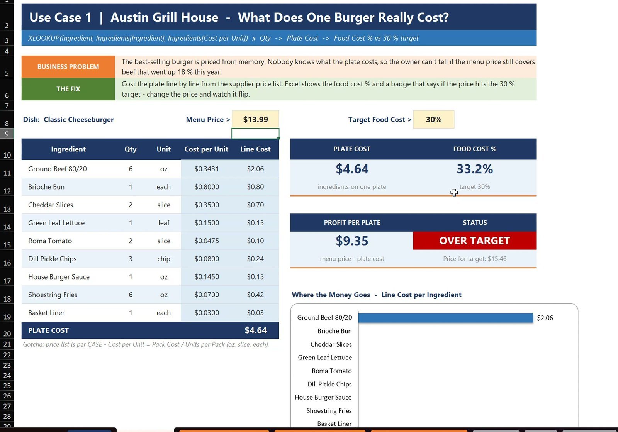Click the 'leaf' unit cell
This screenshot has height=432, width=618.
pos(164,223)
